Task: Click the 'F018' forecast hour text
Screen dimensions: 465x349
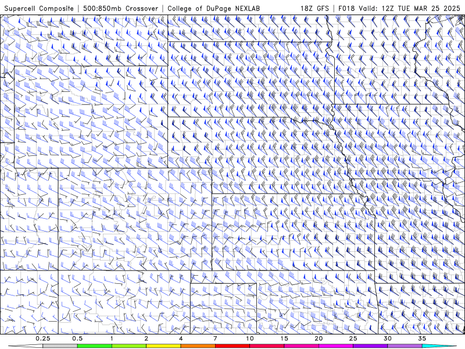Action: 346,8
